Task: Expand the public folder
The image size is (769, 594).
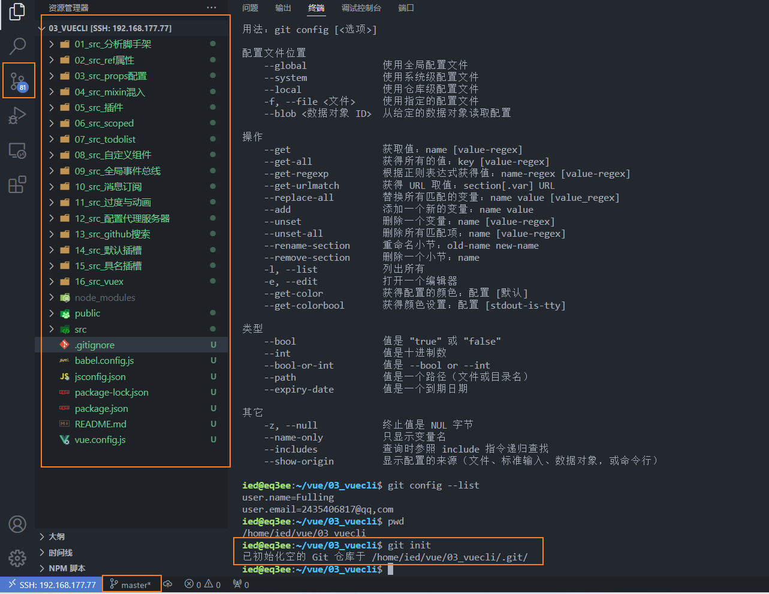Action: tap(131, 313)
